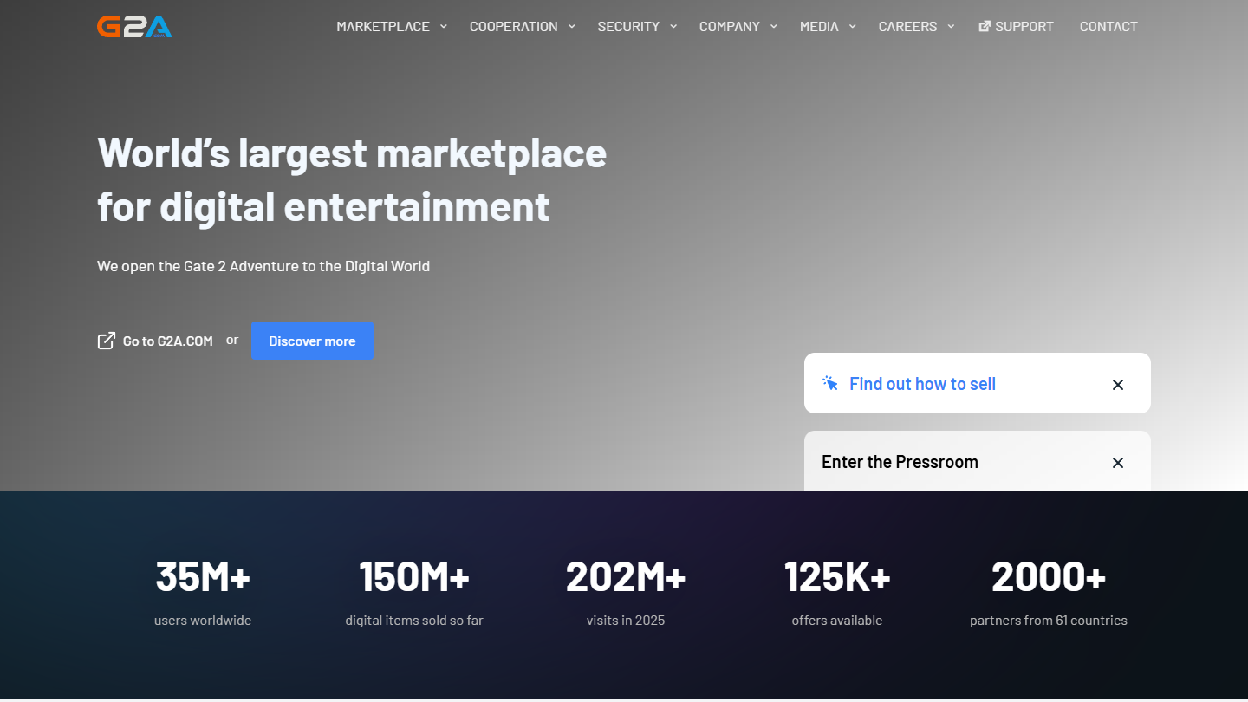This screenshot has height=702, width=1248.
Task: Click the external-link icon beside Go to G2A.COM
Action: pyautogui.click(x=107, y=341)
